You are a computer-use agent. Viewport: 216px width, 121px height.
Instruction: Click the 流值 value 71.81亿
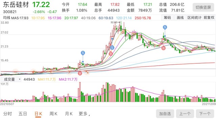coord(178,10)
